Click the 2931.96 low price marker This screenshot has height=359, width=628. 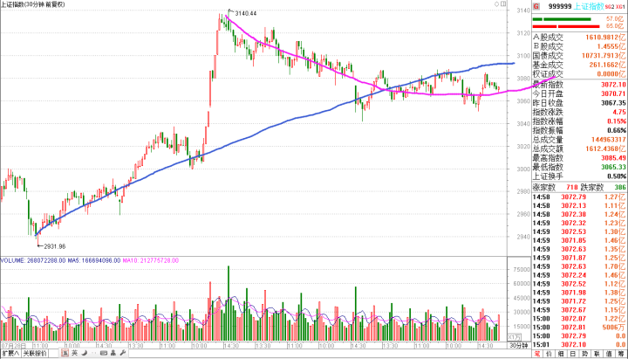[48, 245]
